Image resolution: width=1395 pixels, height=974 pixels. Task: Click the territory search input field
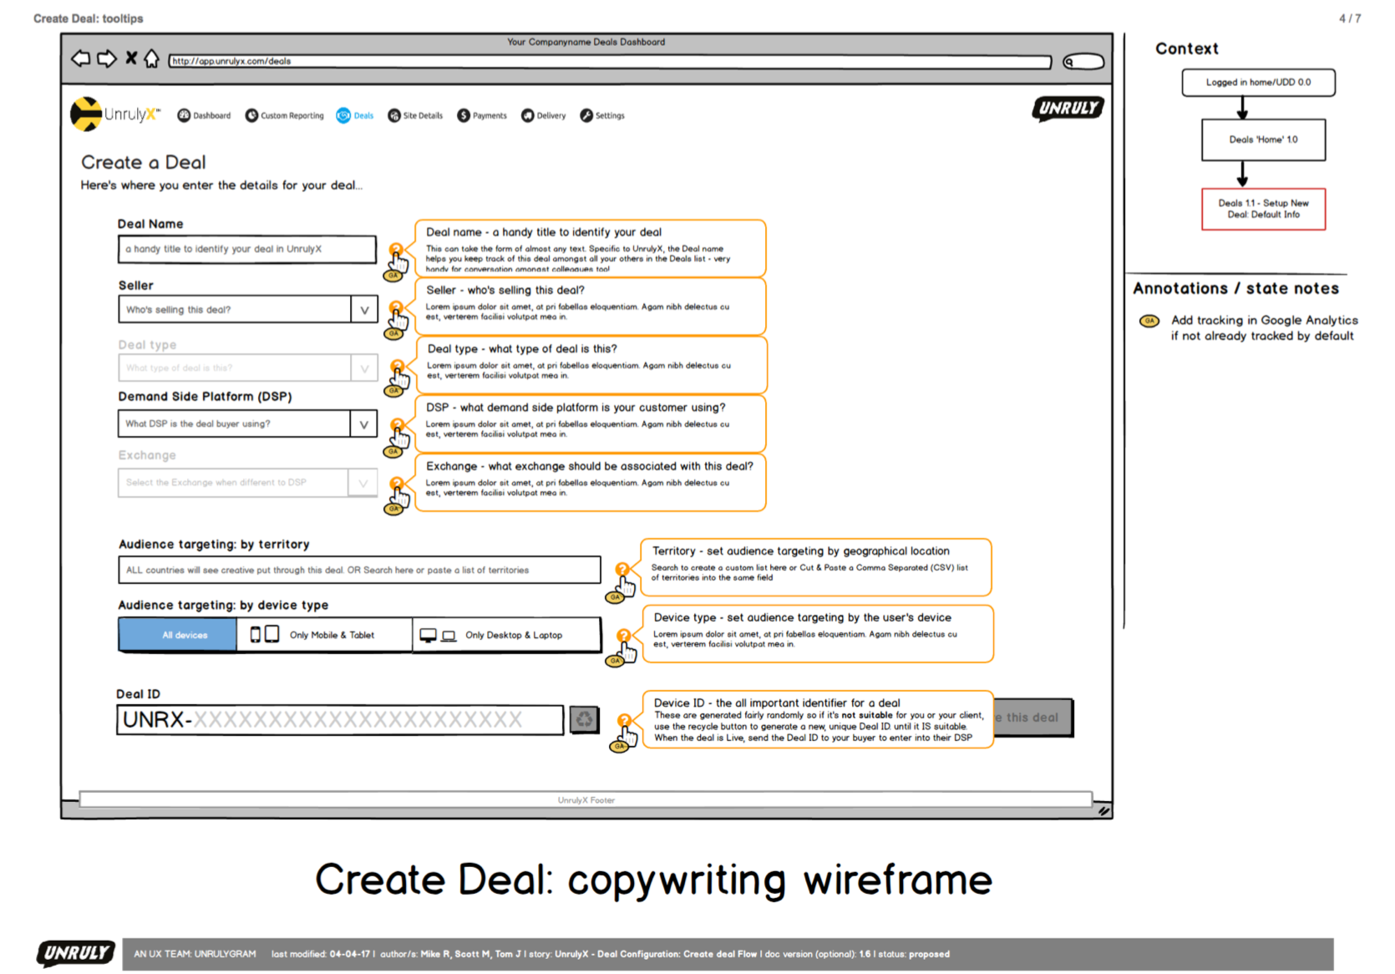tap(359, 570)
